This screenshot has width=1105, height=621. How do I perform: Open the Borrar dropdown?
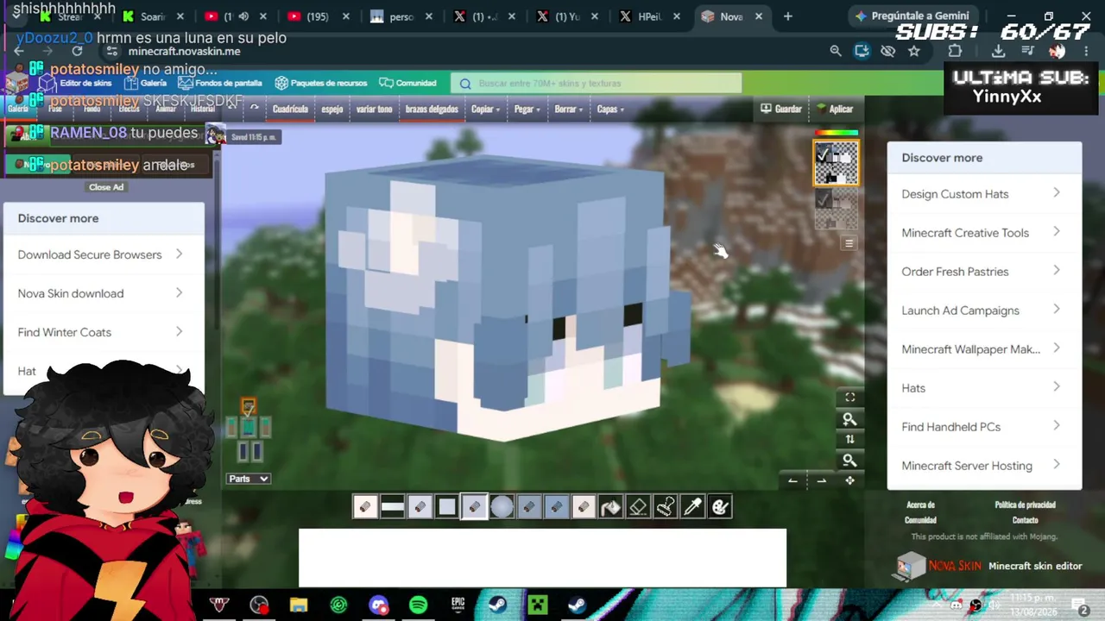point(568,110)
